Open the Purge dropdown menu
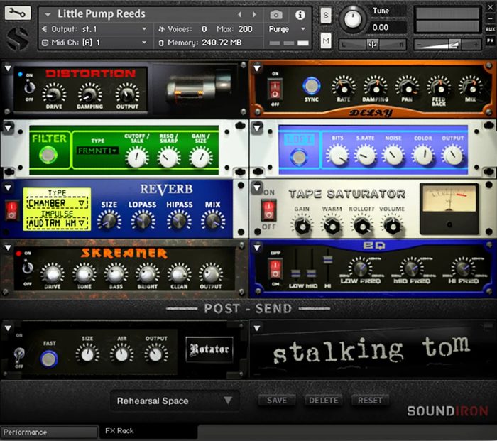This screenshot has height=441, width=497. pos(287,29)
